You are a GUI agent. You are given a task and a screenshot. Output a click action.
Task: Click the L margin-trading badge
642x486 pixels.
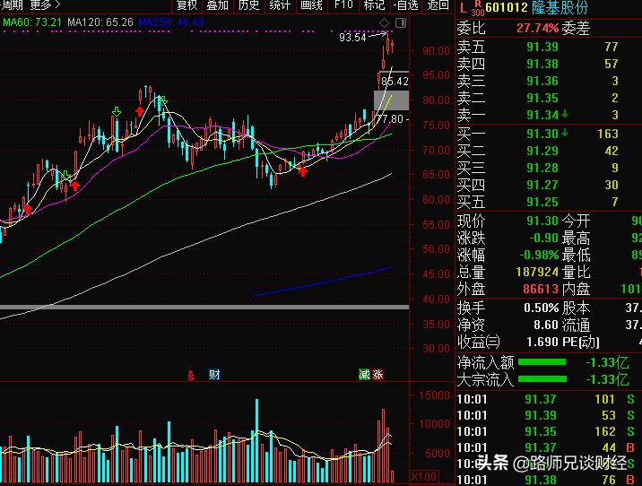click(463, 8)
